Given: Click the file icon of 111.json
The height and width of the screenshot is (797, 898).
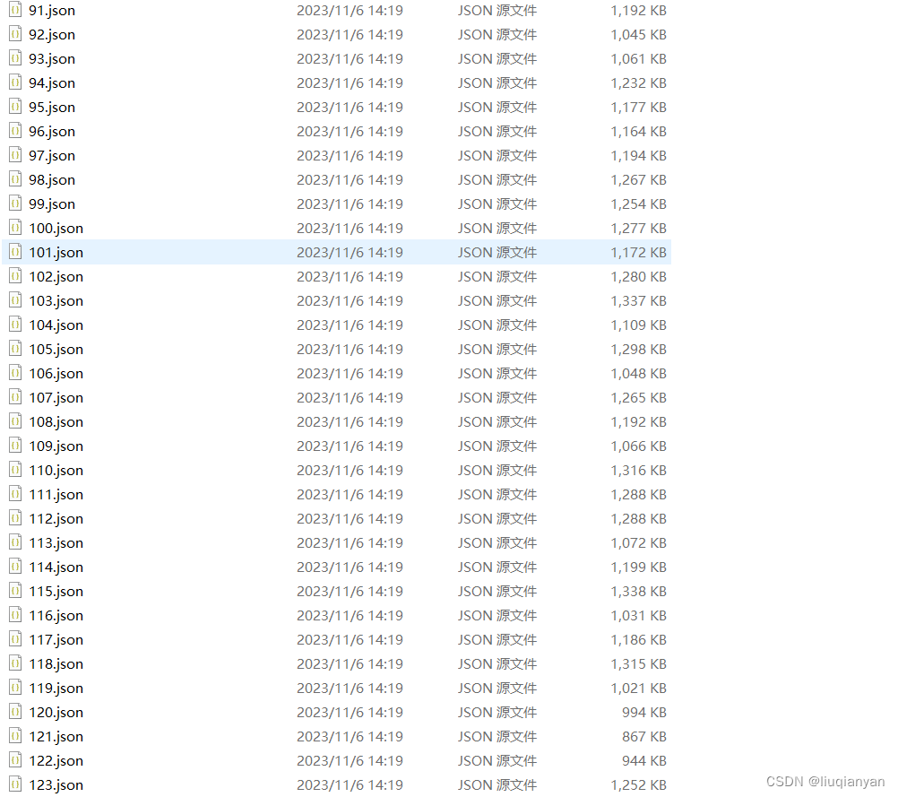Looking at the screenshot, I should [x=15, y=494].
